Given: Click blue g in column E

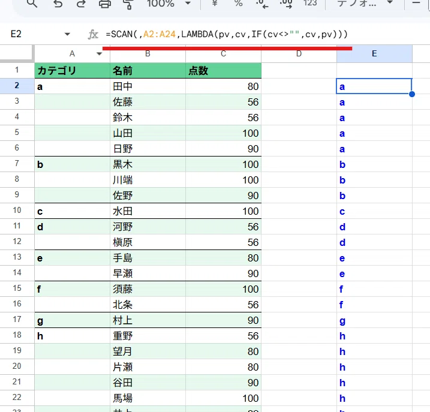Looking at the screenshot, I should tap(374, 320).
